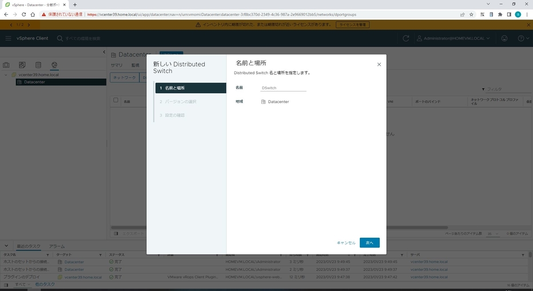Viewport: 533px width, 291px height.
Task: Open the help question mark menu
Action: click(x=523, y=38)
